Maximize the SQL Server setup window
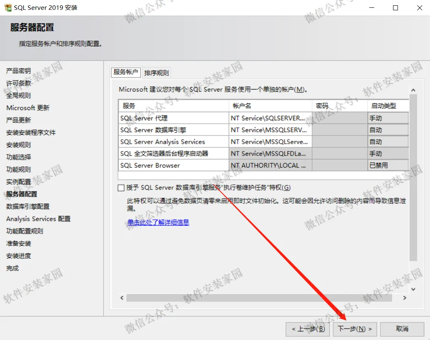 coord(396,8)
